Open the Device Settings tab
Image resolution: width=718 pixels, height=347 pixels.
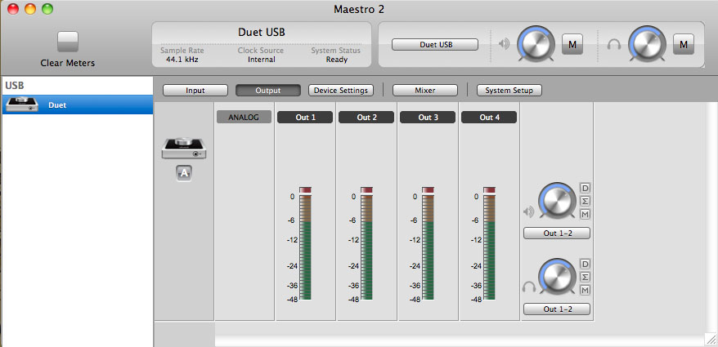tap(341, 90)
